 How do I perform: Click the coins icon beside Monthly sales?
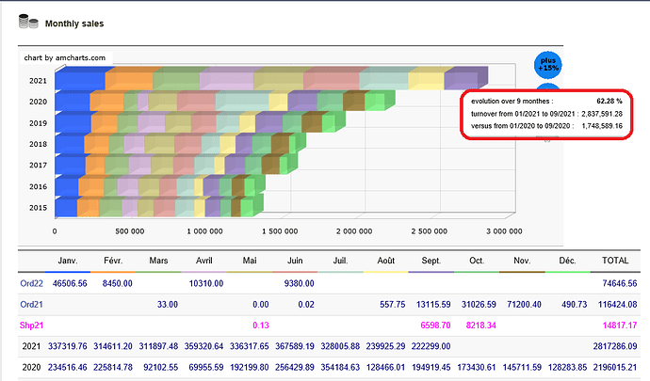(28, 22)
